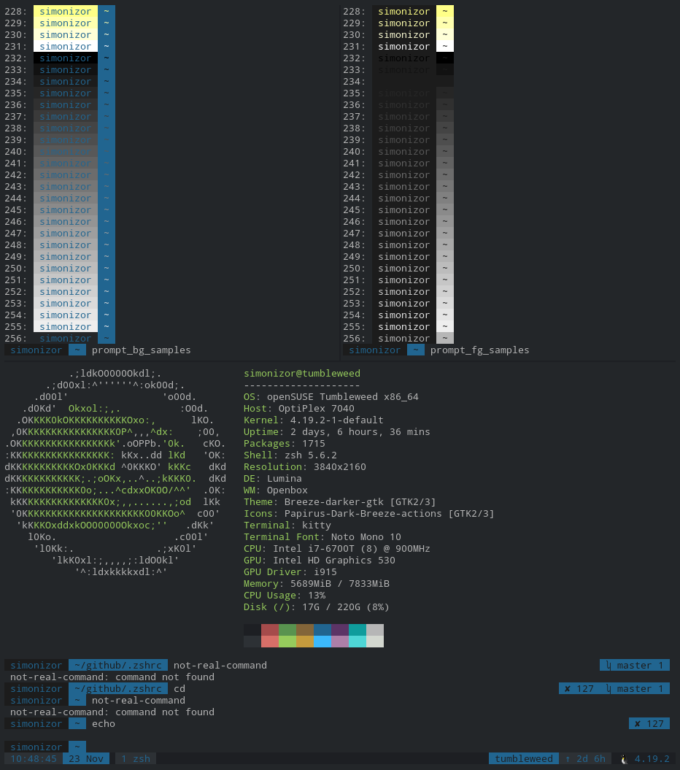The height and width of the screenshot is (770, 680).
Task: Click color entry 256 in prompt_fg_samples
Action: (403, 338)
